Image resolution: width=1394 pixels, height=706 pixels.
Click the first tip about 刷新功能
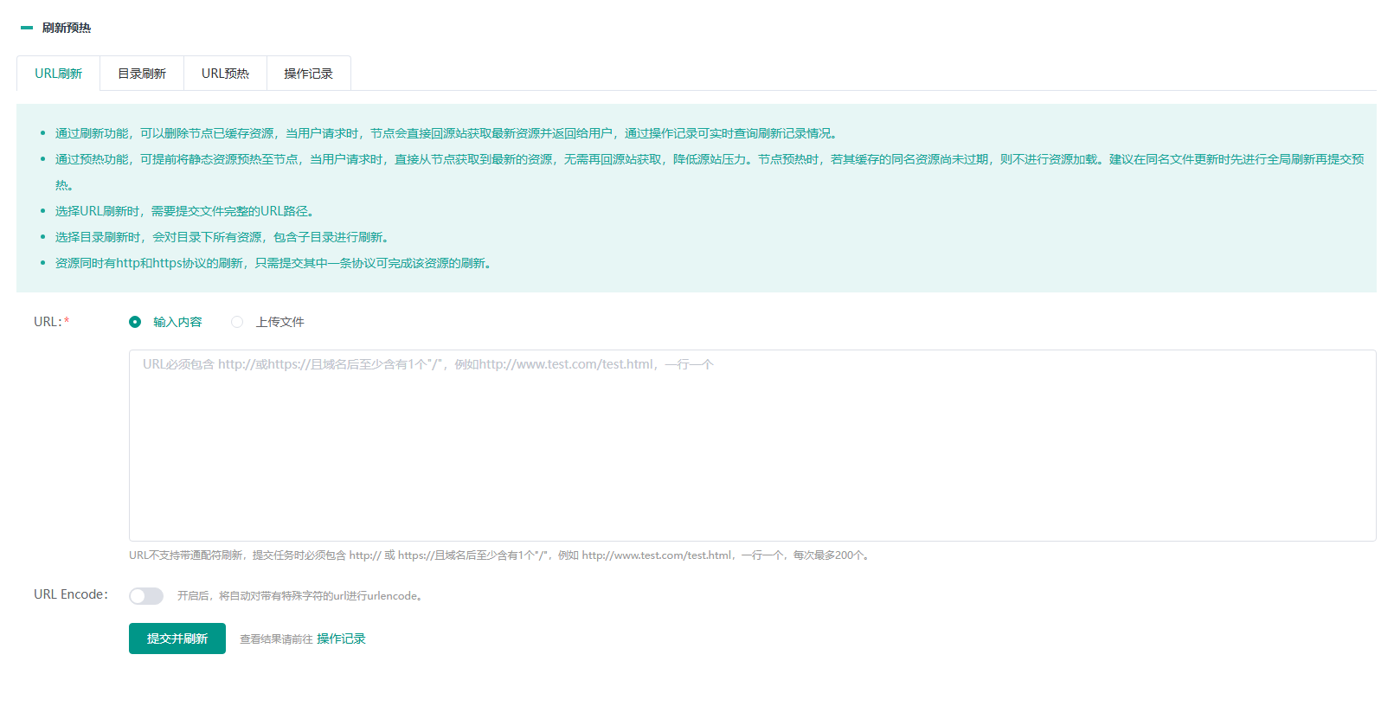[446, 133]
